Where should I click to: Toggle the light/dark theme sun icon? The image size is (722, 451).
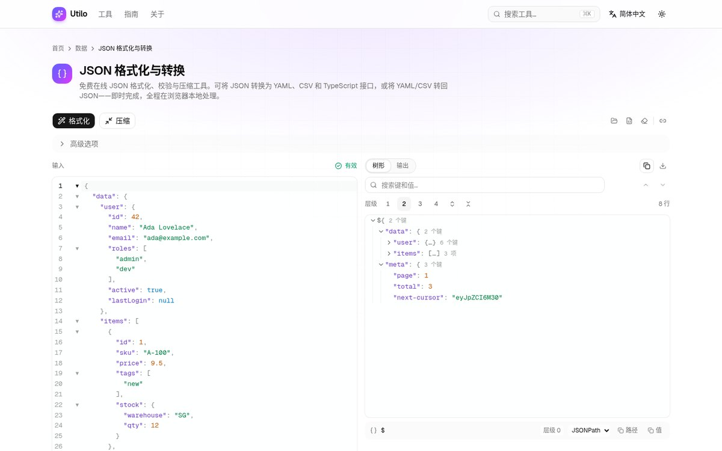coord(662,14)
